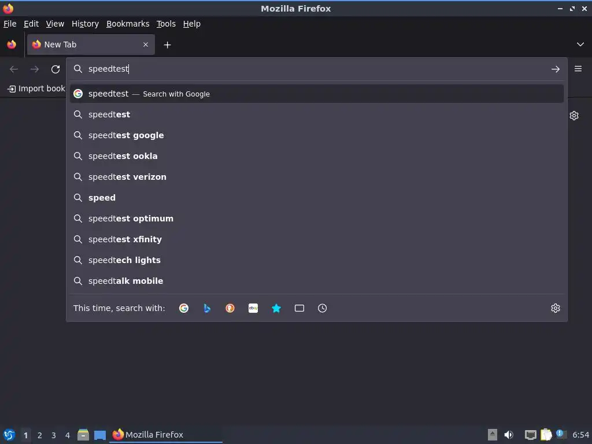Open the Bookmarks menu
Image resolution: width=592 pixels, height=444 pixels.
pos(128,24)
